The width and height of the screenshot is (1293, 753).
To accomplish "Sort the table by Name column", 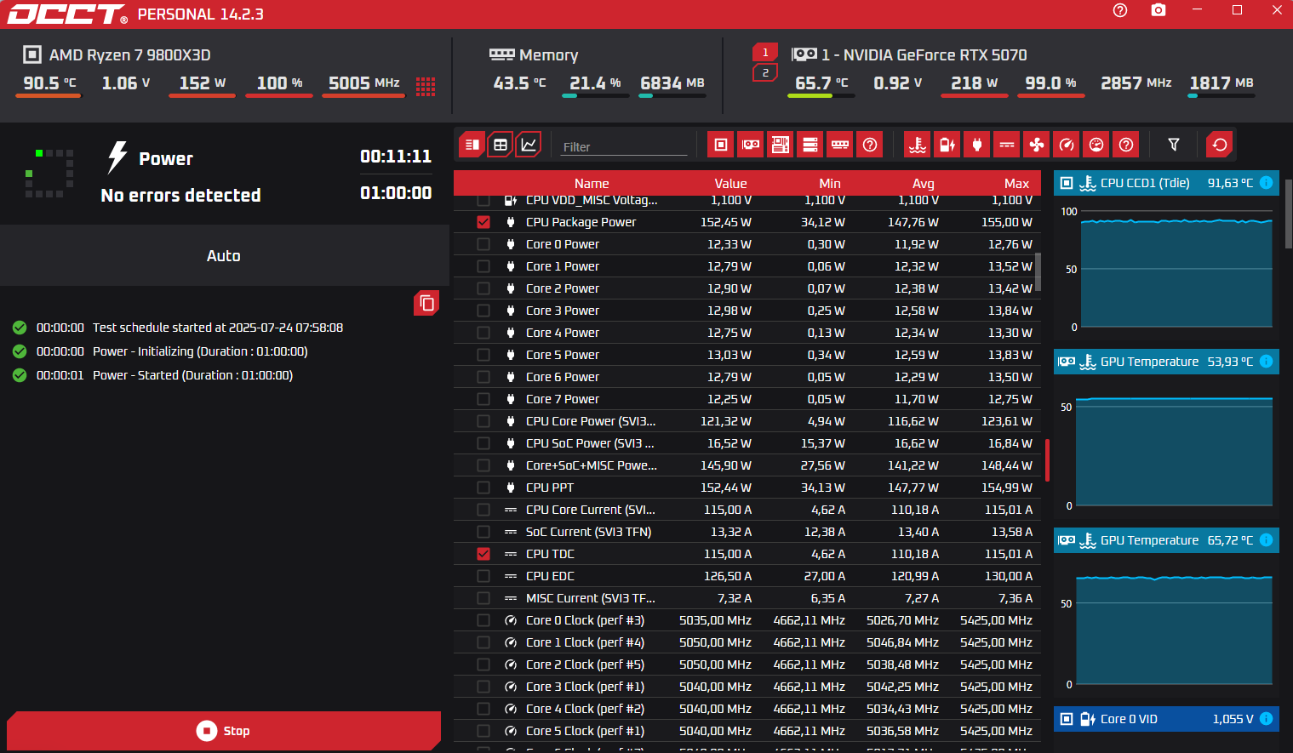I will pos(592,183).
